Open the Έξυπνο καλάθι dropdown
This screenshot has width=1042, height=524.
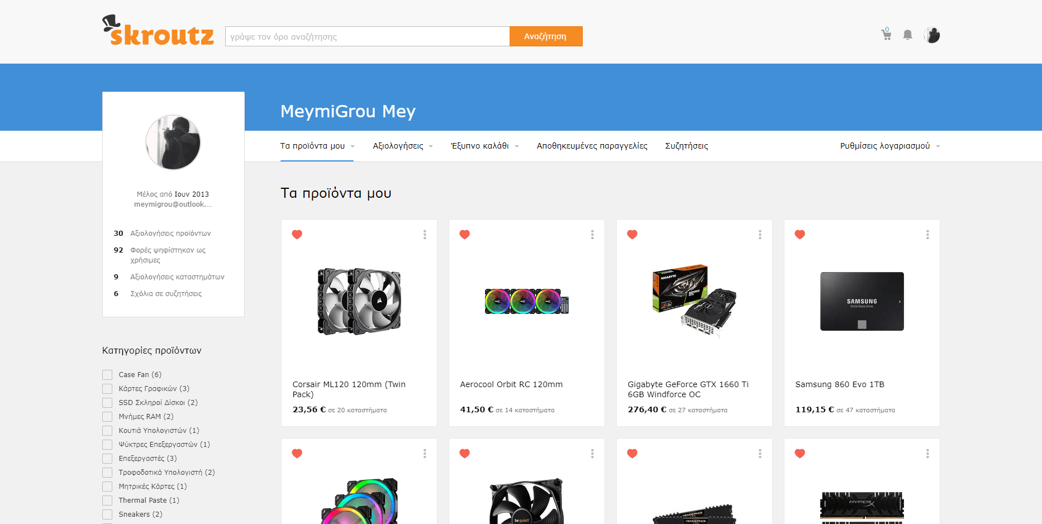[484, 146]
